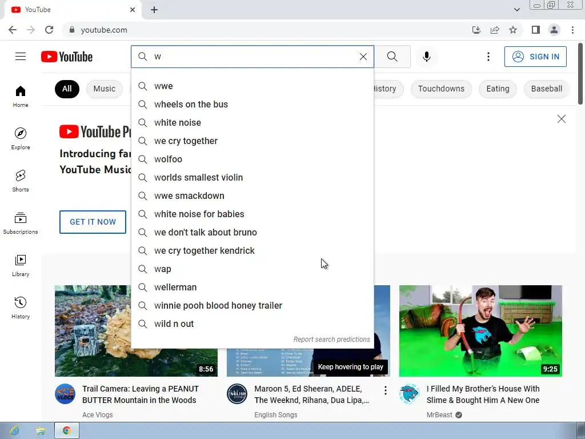Open File Explorer from taskbar
Screen dimensions: 585x439
tap(41, 431)
